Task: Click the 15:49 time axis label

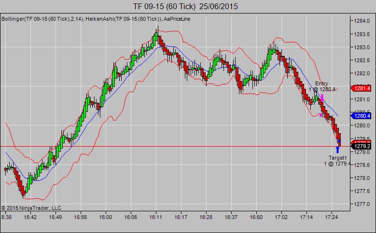Action: pos(56,217)
